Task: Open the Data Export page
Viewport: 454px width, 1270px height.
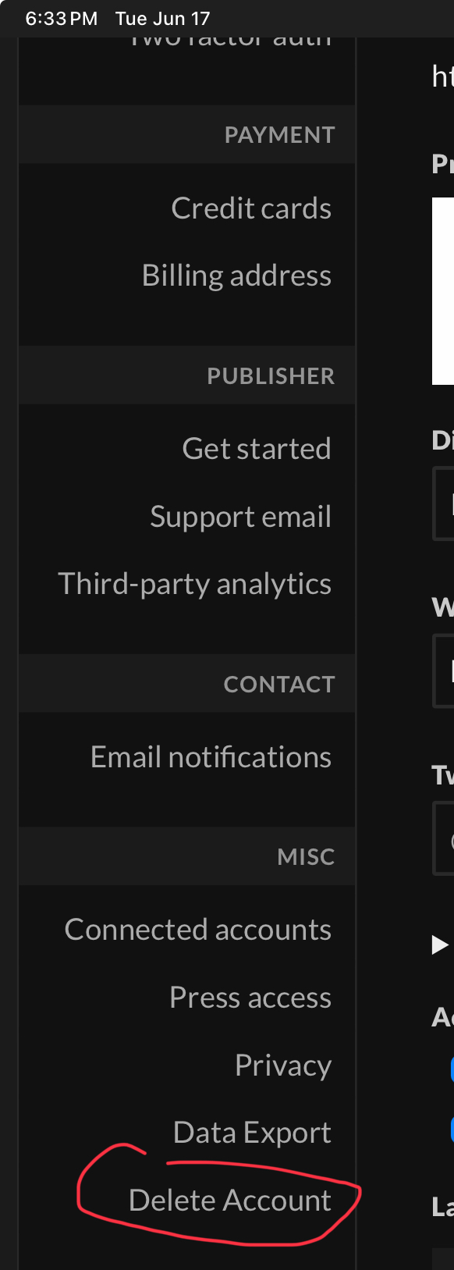Action: coord(252,1133)
